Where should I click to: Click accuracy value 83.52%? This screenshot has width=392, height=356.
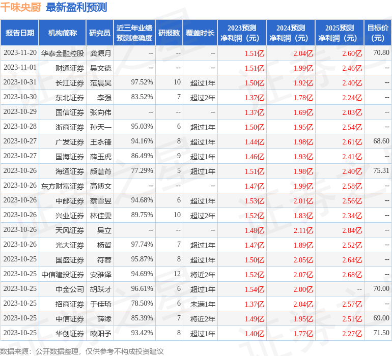pos(142,97)
